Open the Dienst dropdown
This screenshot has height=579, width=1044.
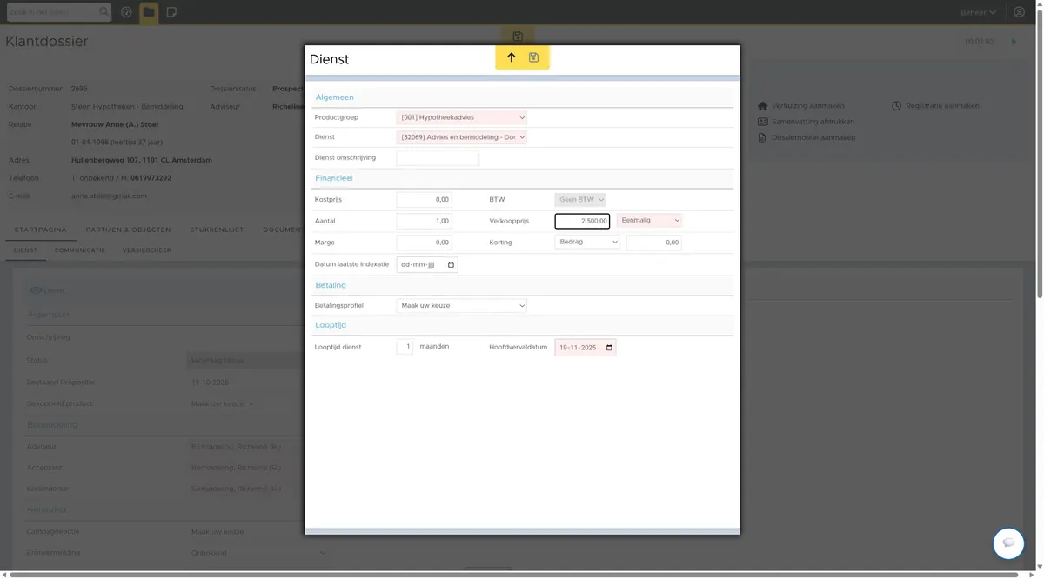click(461, 137)
